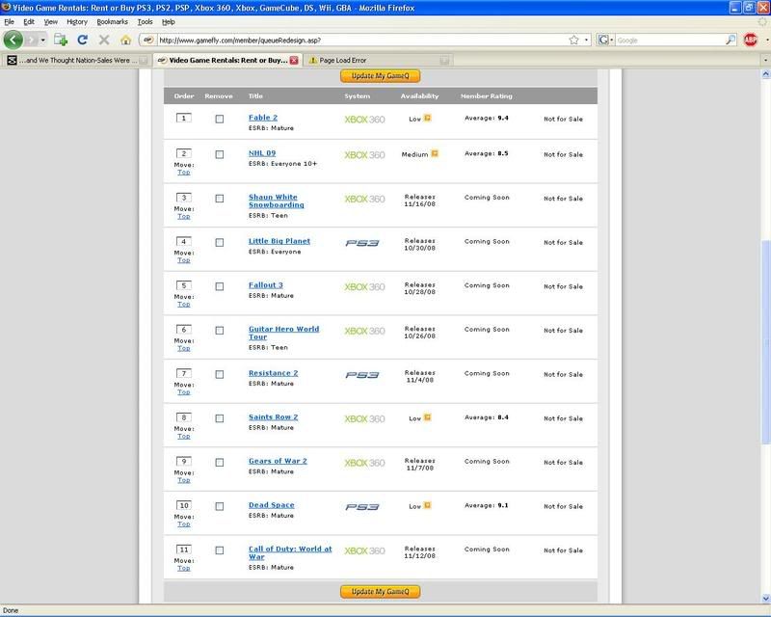Open the back/forward history dropdown arrow
This screenshot has width=771, height=617.
pos(43,40)
